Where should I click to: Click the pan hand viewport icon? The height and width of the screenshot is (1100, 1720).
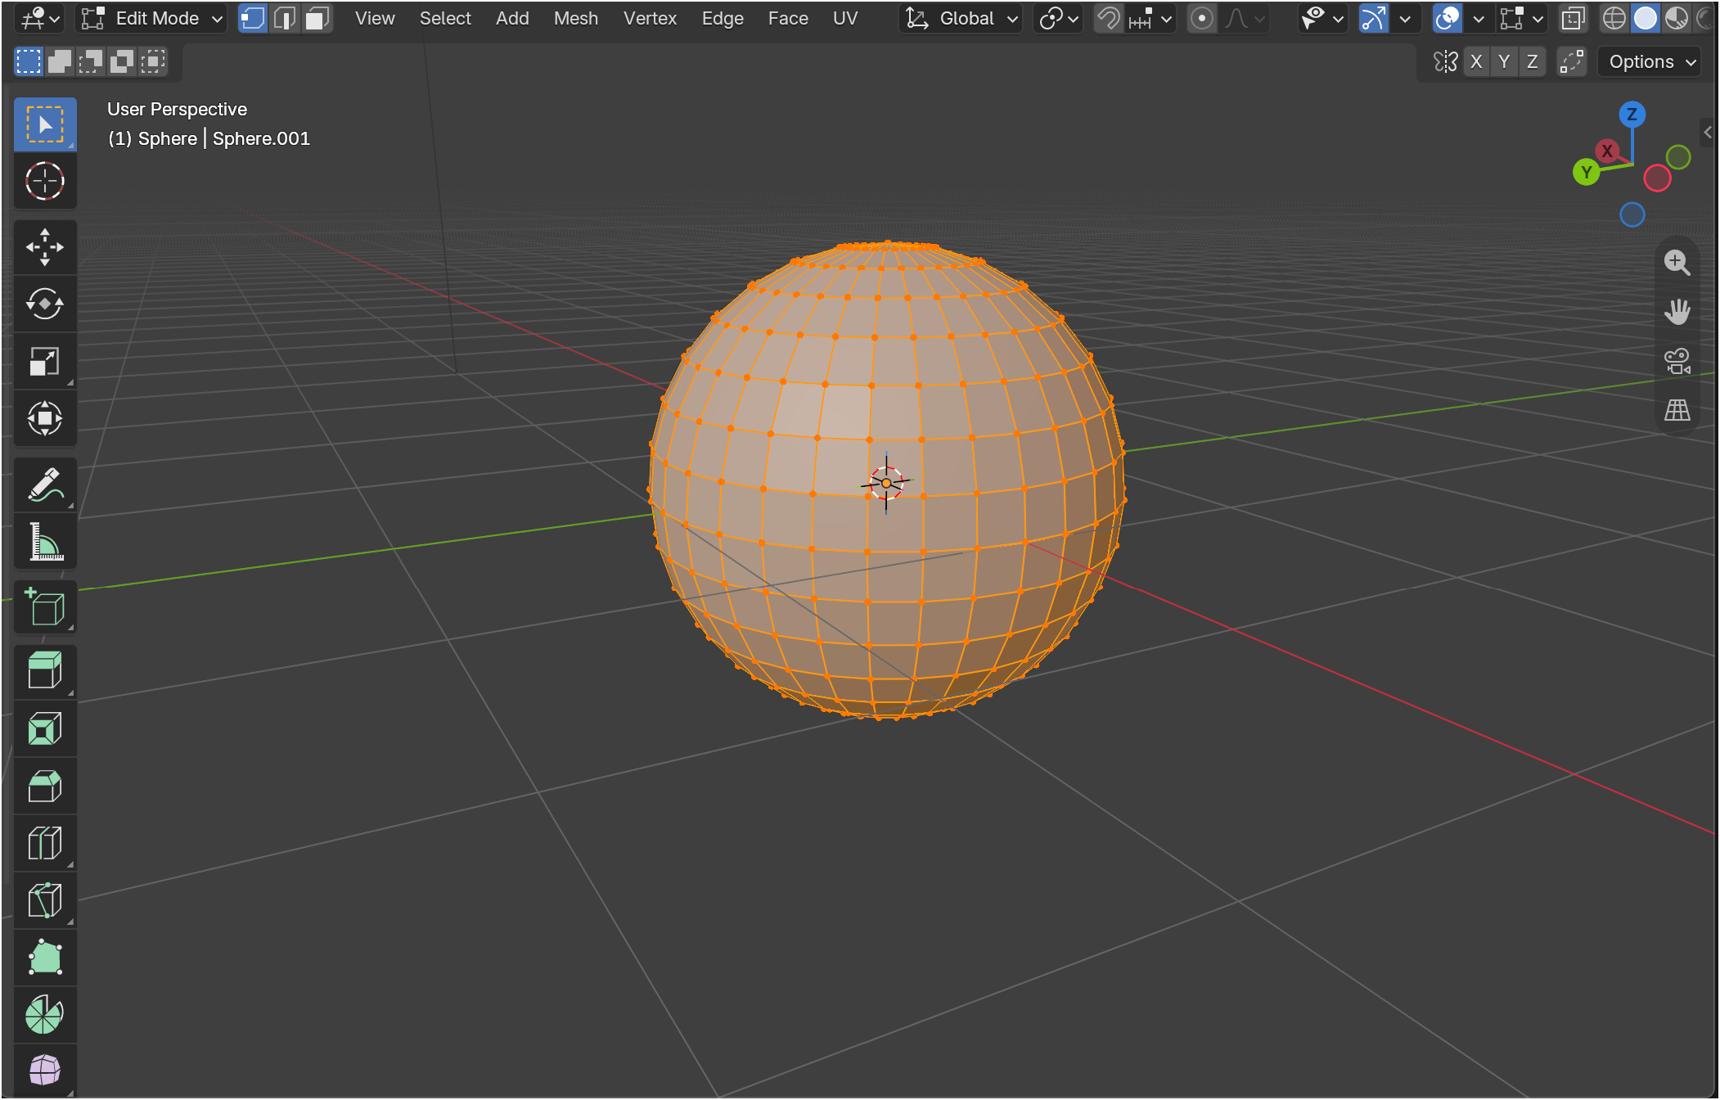pyautogui.click(x=1677, y=312)
